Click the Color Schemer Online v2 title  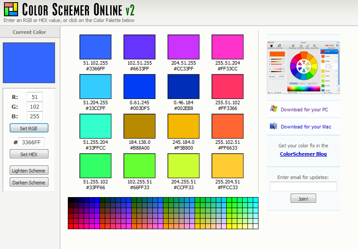[78, 10]
